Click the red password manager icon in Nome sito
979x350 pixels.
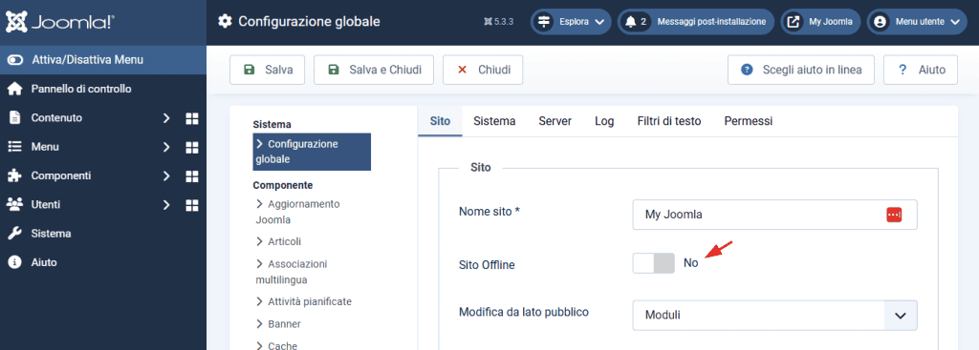tap(894, 215)
